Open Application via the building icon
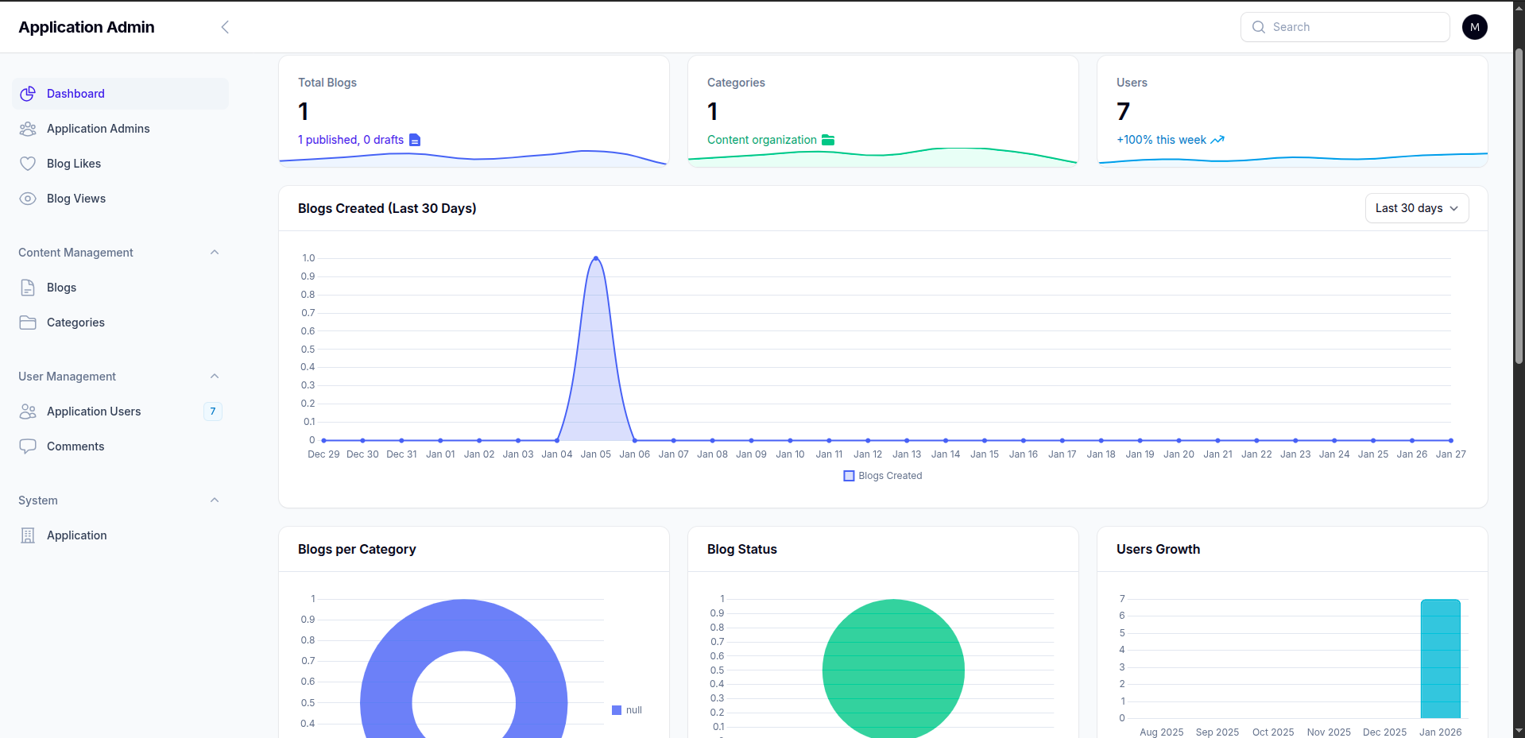 [x=28, y=535]
